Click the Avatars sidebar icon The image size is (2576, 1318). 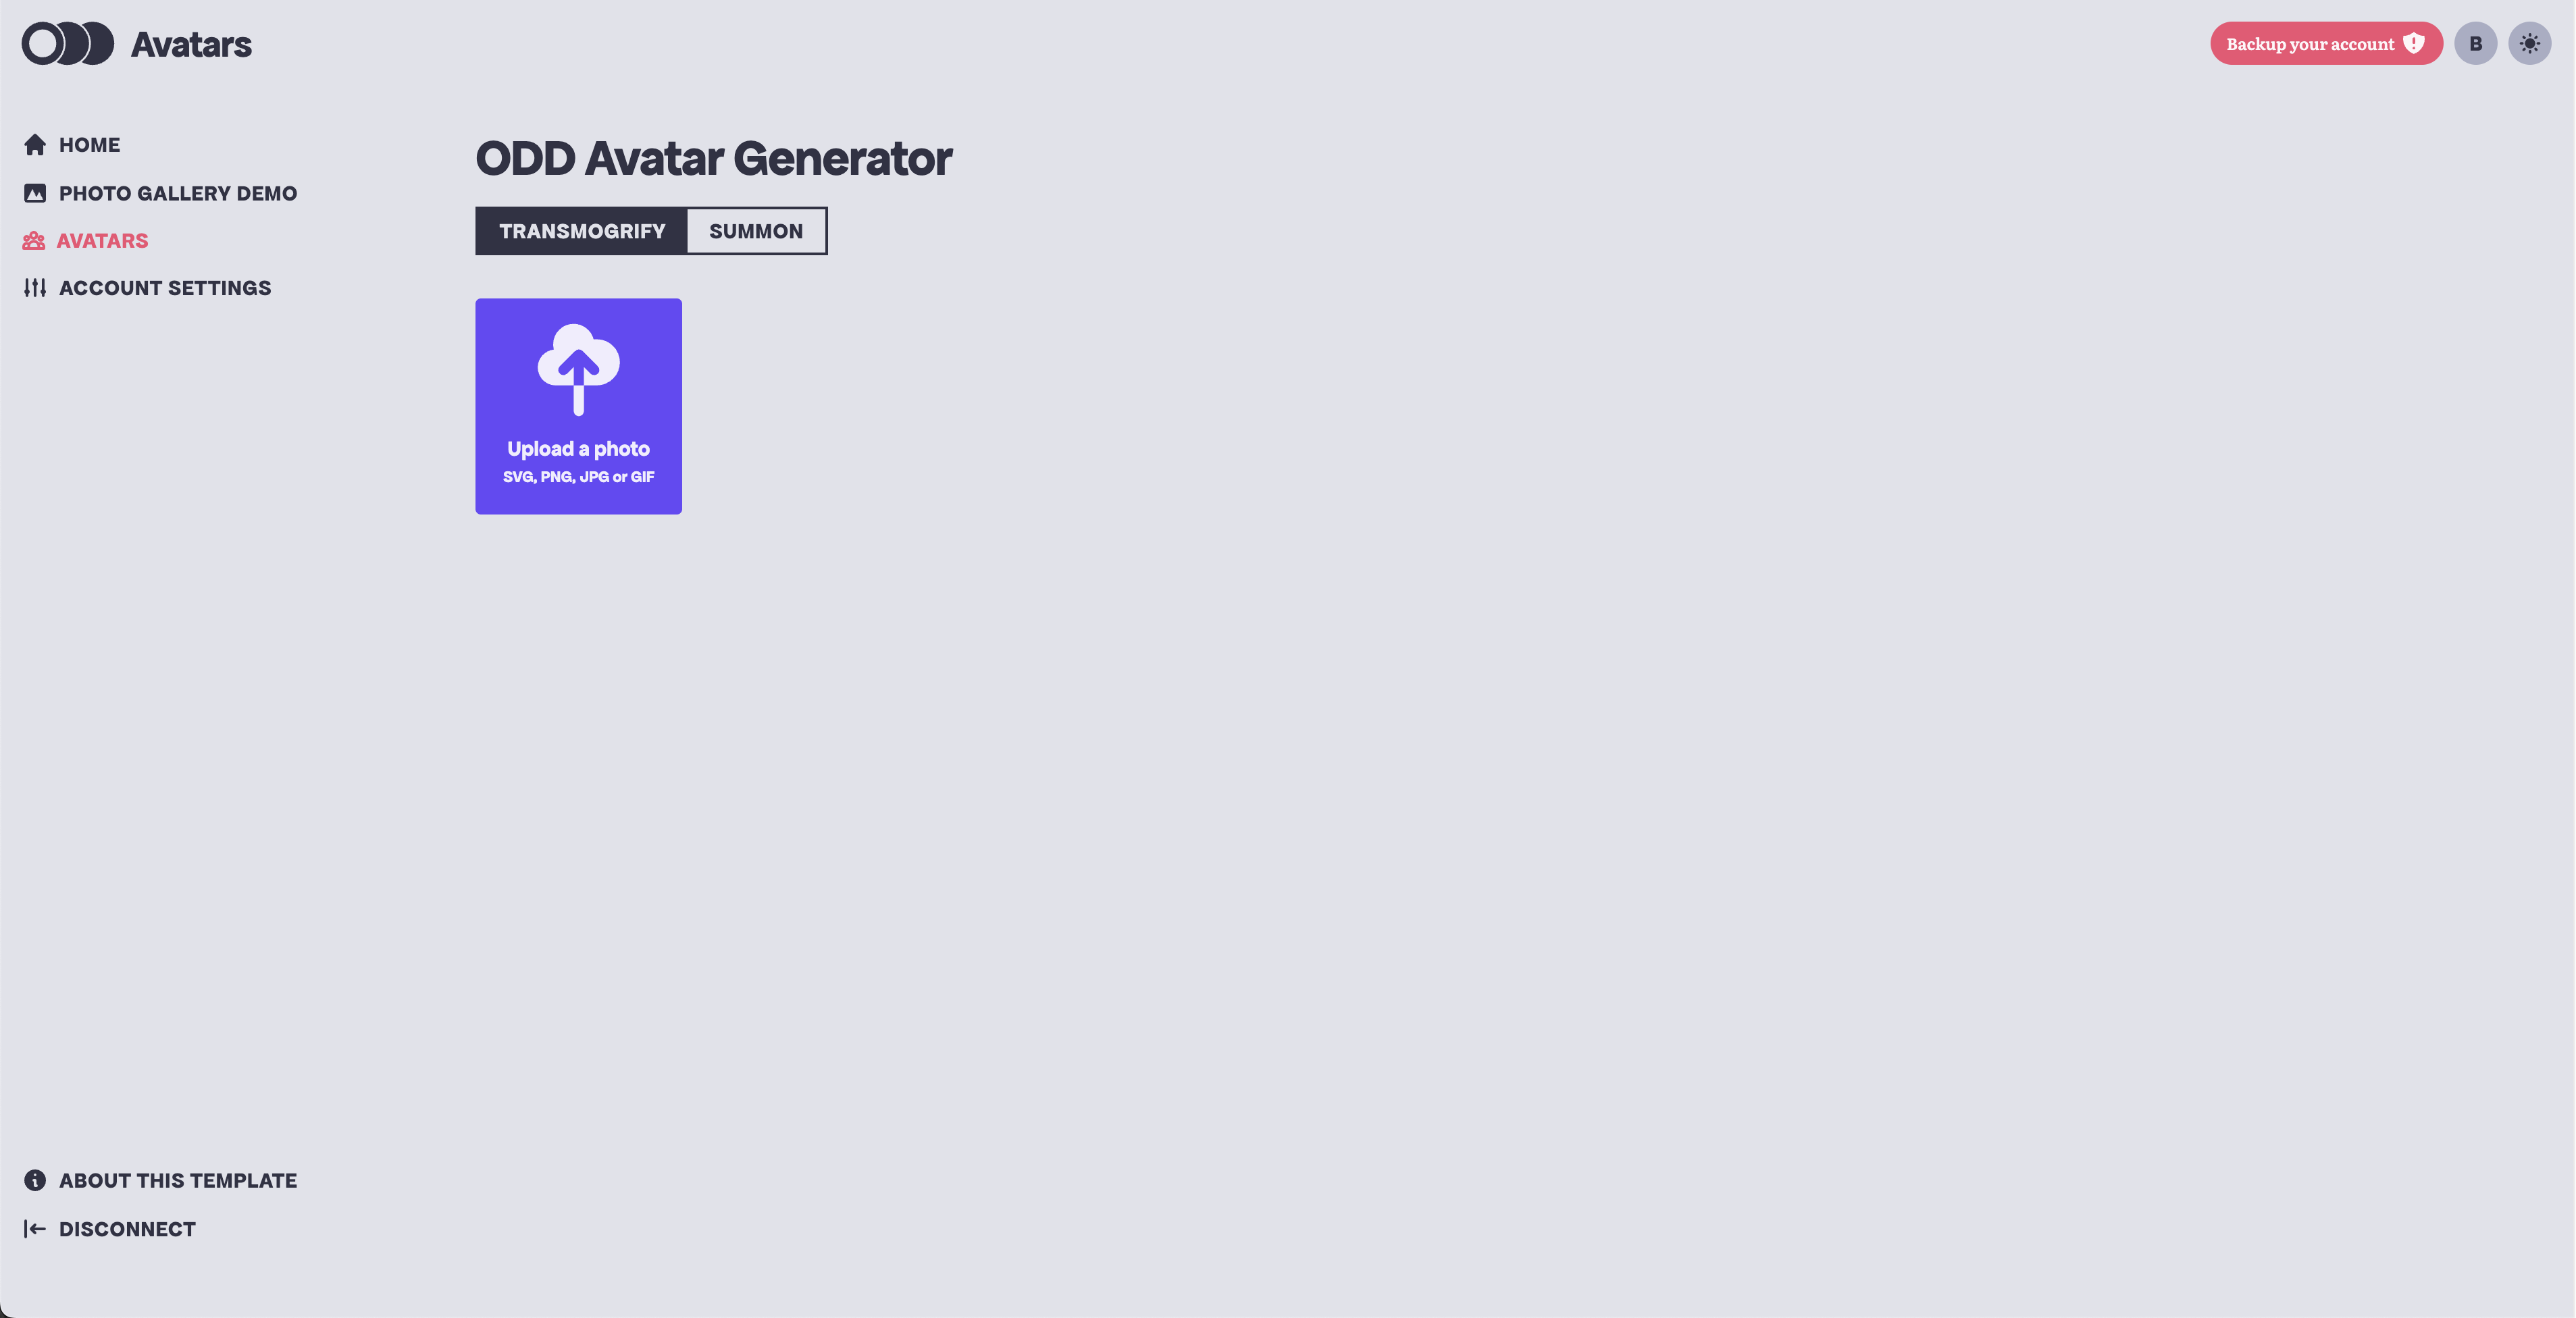pos(34,240)
